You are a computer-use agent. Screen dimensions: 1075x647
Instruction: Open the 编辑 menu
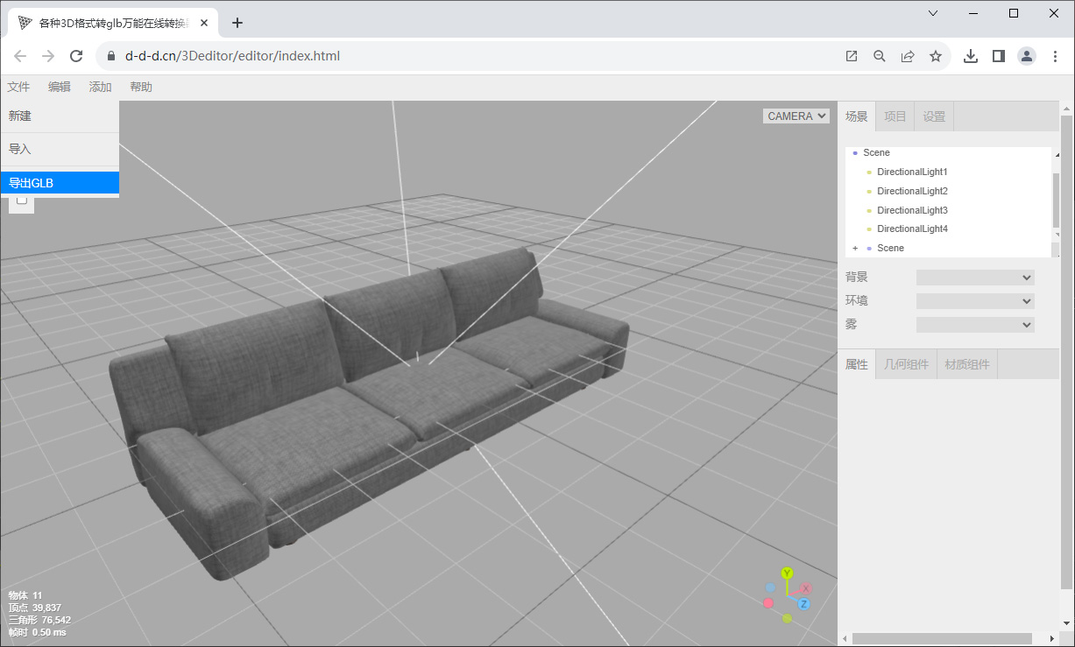pos(60,88)
